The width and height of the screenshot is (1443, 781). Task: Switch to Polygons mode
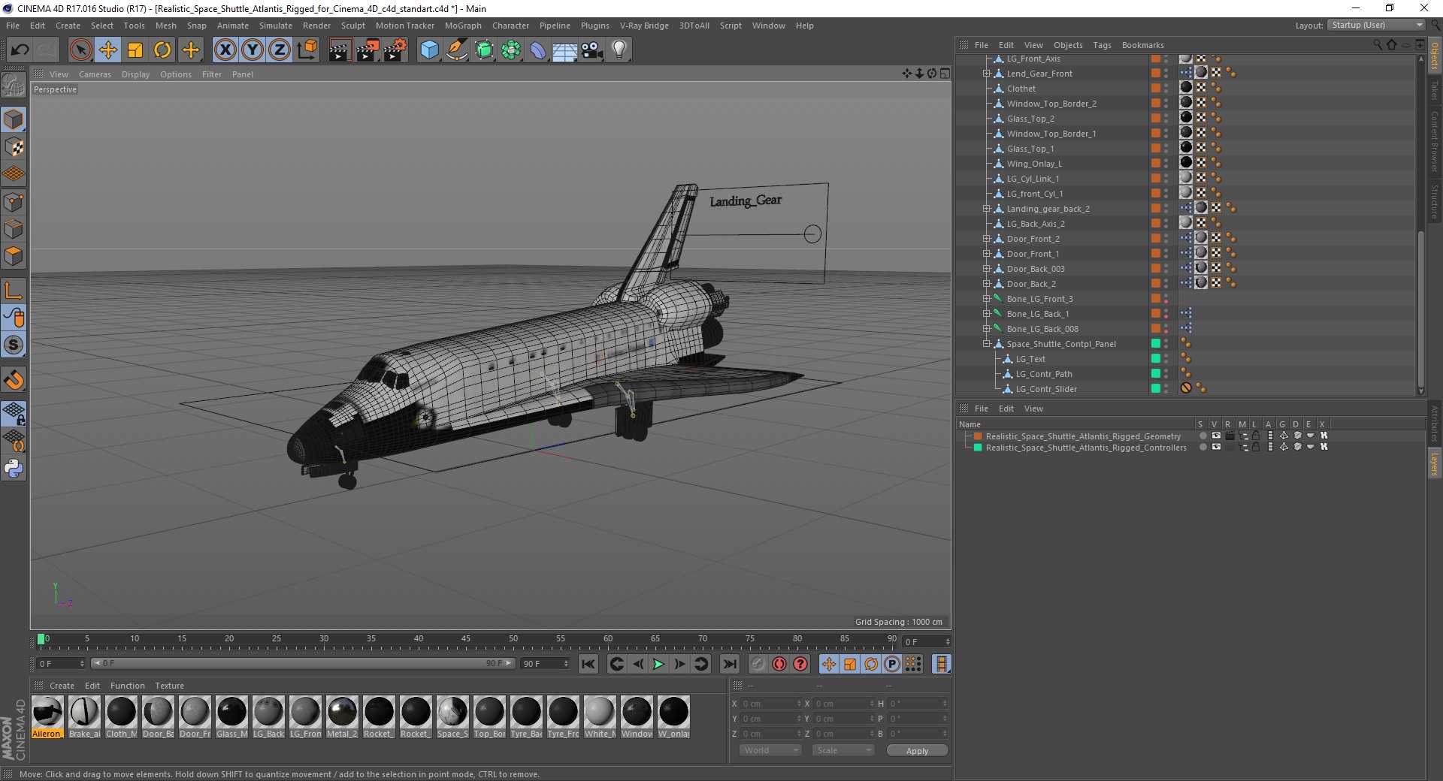point(14,256)
